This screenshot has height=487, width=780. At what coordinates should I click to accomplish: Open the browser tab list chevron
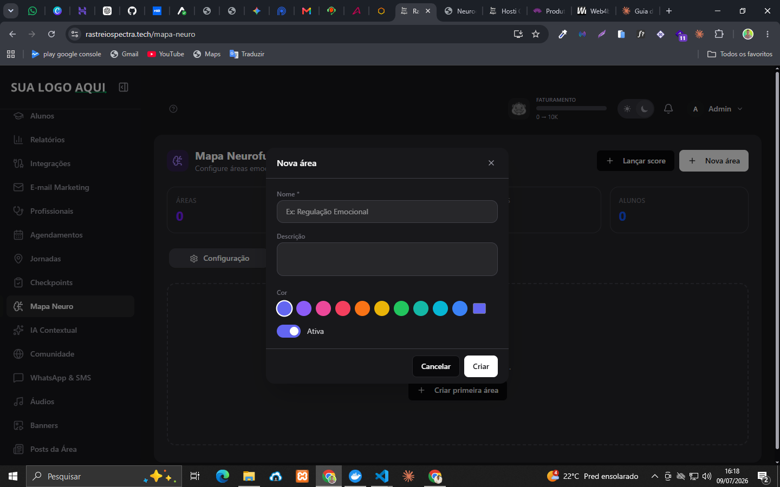tap(10, 11)
